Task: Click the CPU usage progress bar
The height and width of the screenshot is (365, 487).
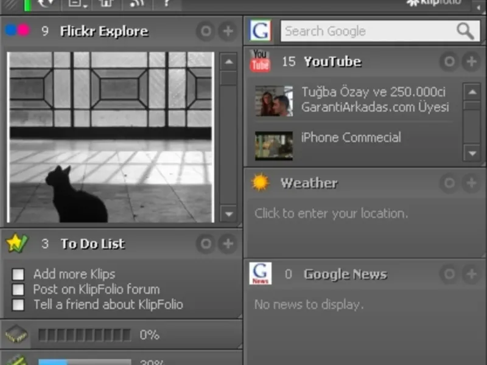Action: tap(84, 335)
